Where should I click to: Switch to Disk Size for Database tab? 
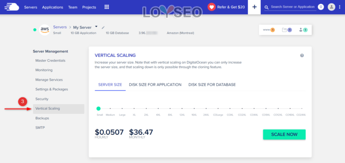coord(212,85)
